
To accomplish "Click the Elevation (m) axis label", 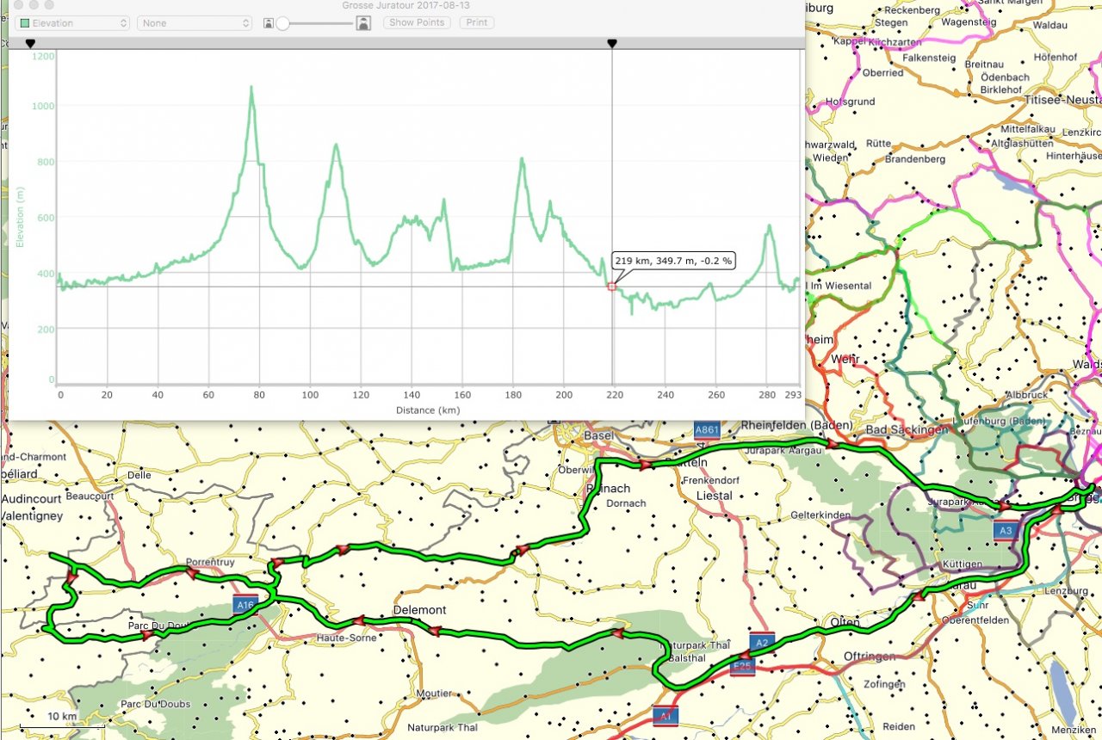I will [21, 217].
